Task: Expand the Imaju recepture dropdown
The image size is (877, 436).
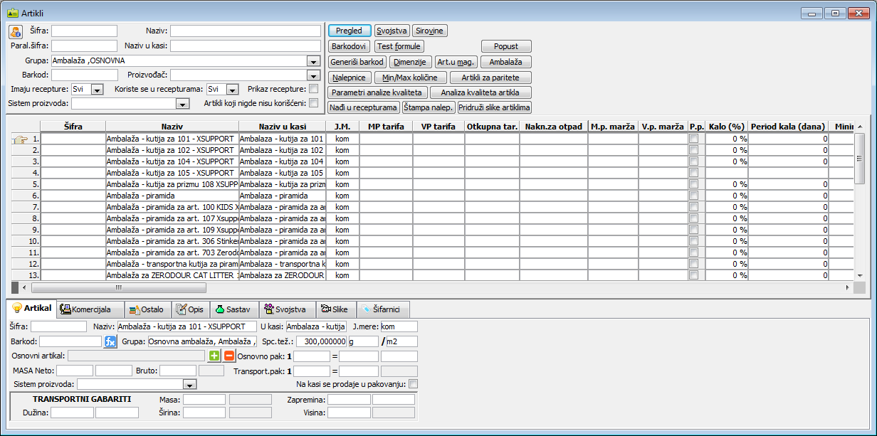Action: pyautogui.click(x=98, y=90)
